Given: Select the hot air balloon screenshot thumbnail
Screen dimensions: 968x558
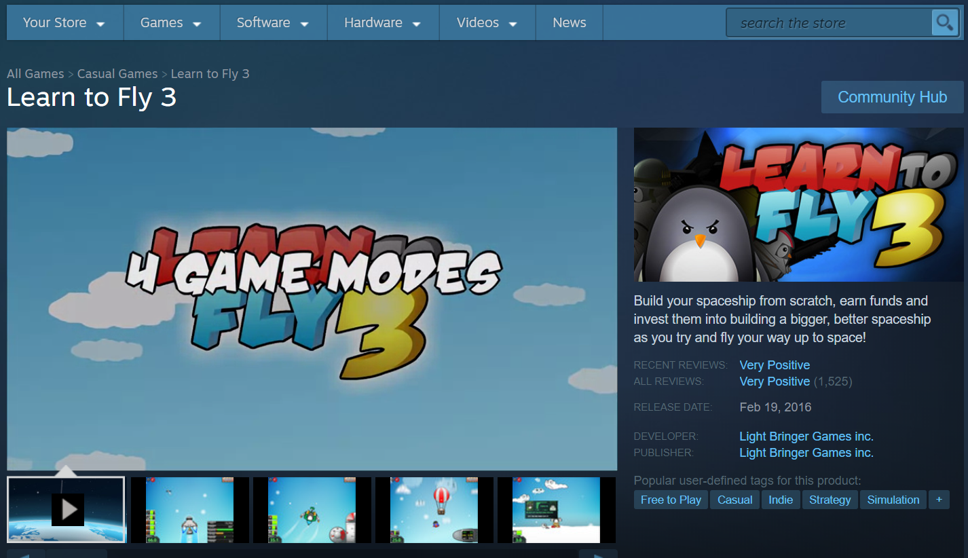Looking at the screenshot, I should (434, 510).
